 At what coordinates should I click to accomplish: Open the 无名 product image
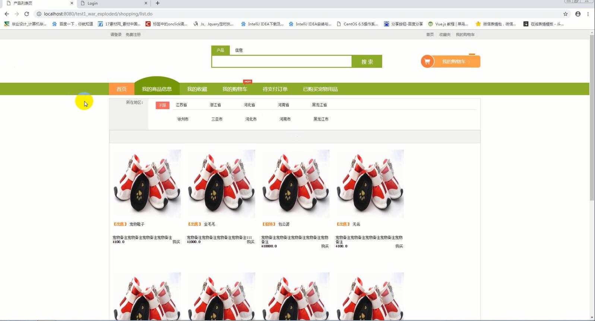coord(370,184)
